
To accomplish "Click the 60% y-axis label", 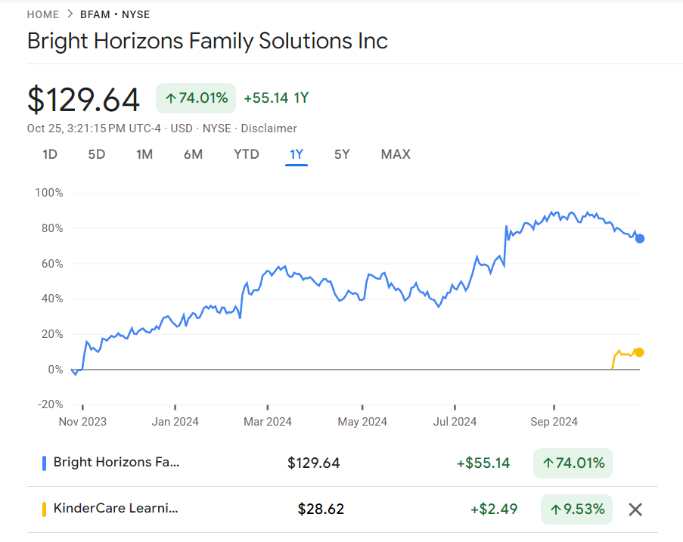I will pos(52,263).
